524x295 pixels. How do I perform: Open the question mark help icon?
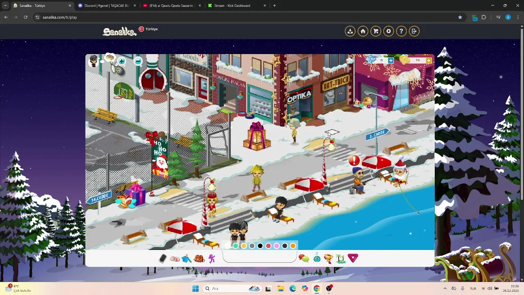pos(401,31)
